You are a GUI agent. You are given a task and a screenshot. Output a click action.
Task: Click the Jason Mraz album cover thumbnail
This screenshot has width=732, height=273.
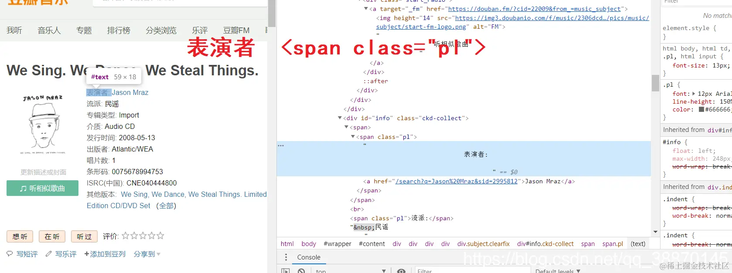click(43, 125)
